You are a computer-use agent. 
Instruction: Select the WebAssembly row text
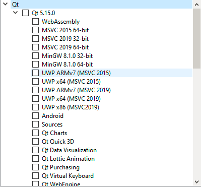(60, 22)
